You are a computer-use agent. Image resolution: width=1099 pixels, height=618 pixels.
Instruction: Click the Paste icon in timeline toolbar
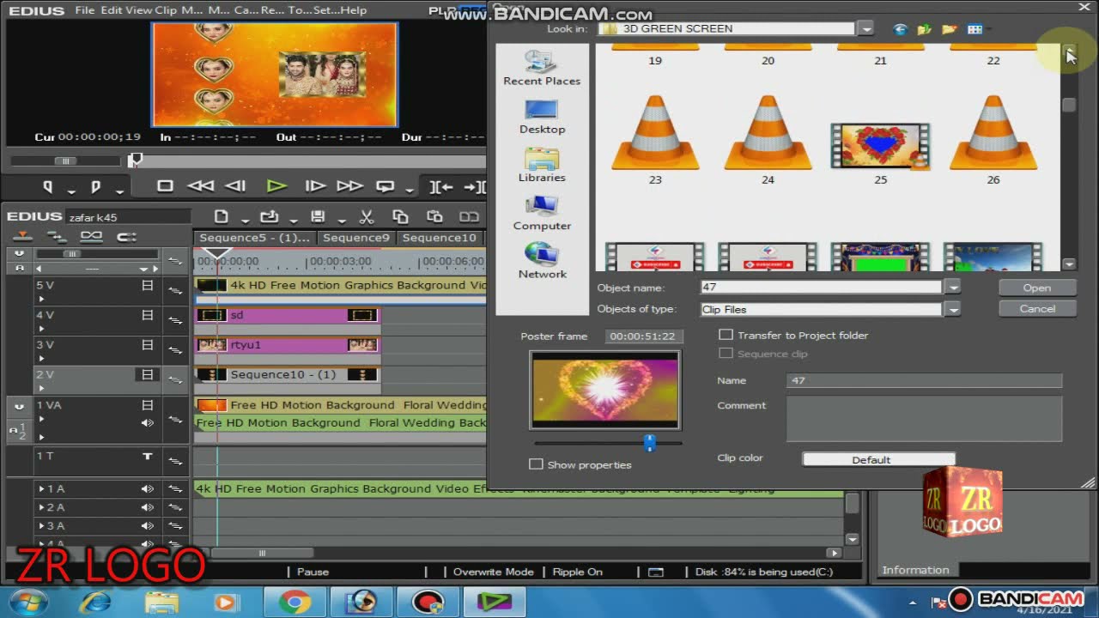point(434,216)
